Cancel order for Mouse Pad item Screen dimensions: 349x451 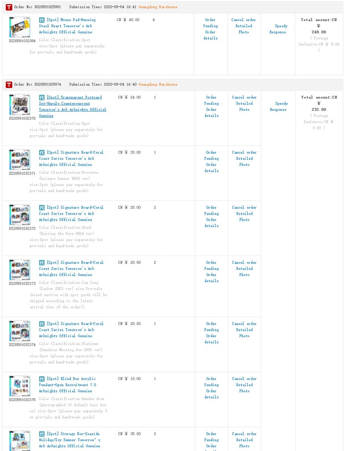pyautogui.click(x=244, y=20)
